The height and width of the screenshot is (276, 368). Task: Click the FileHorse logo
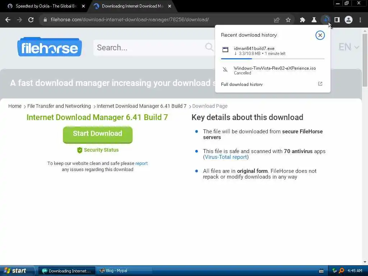pyautogui.click(x=50, y=47)
